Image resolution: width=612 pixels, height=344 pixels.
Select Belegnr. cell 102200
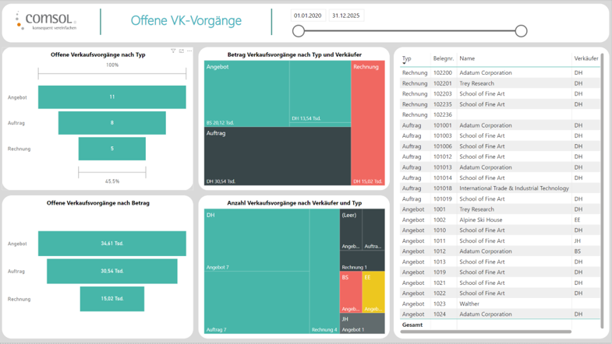coord(443,73)
